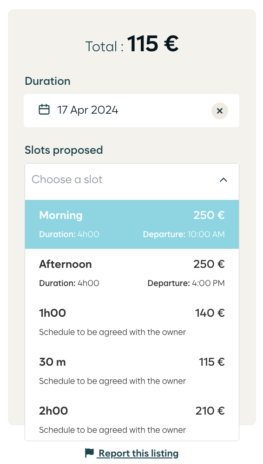Click the Total 115 € heading

click(132, 44)
